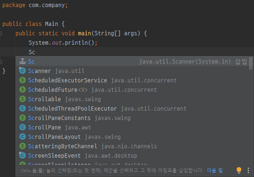Open the three-dot popup options menu
This screenshot has width=254, height=177.
point(248,170)
